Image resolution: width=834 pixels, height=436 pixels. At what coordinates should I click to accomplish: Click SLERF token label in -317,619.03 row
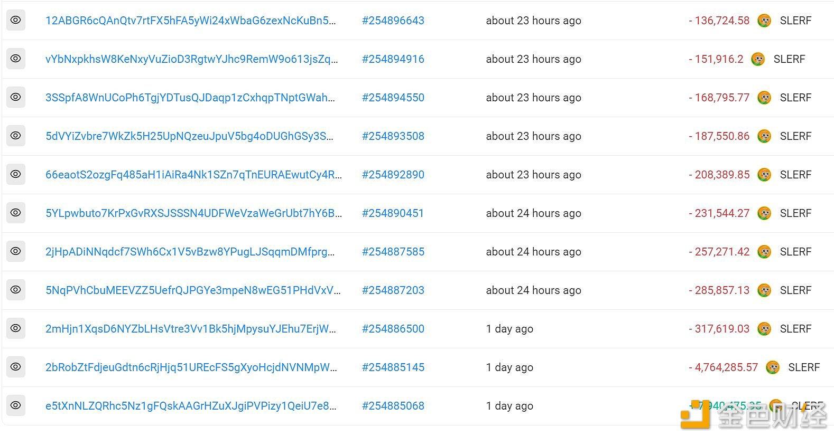click(x=795, y=329)
